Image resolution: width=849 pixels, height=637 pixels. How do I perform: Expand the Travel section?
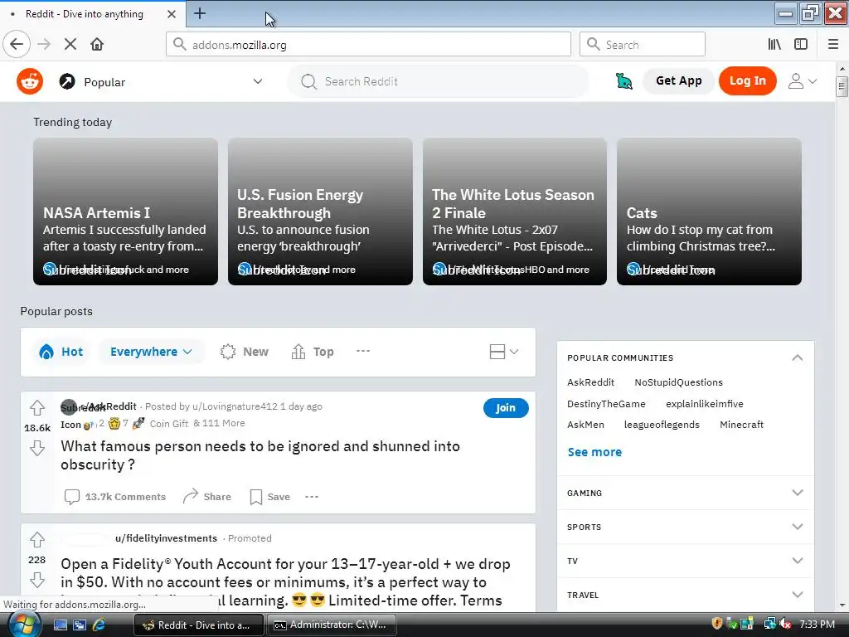pos(686,595)
